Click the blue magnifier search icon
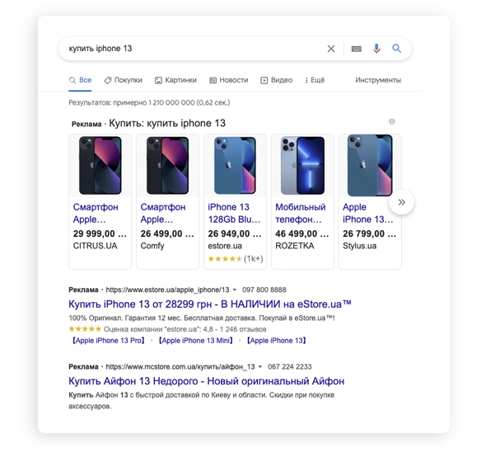Screen dimensions: 486x462 (396, 49)
